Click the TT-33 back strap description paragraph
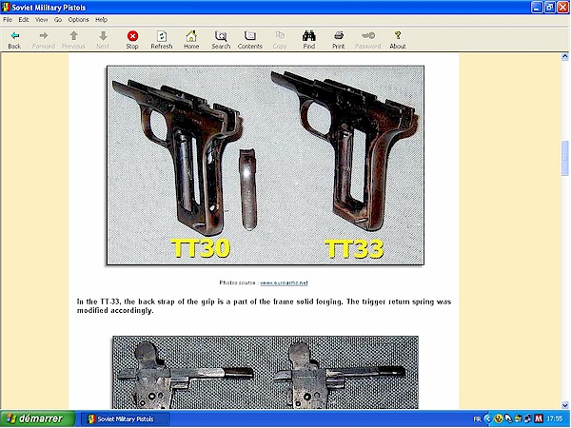This screenshot has width=571, height=428. [x=264, y=306]
